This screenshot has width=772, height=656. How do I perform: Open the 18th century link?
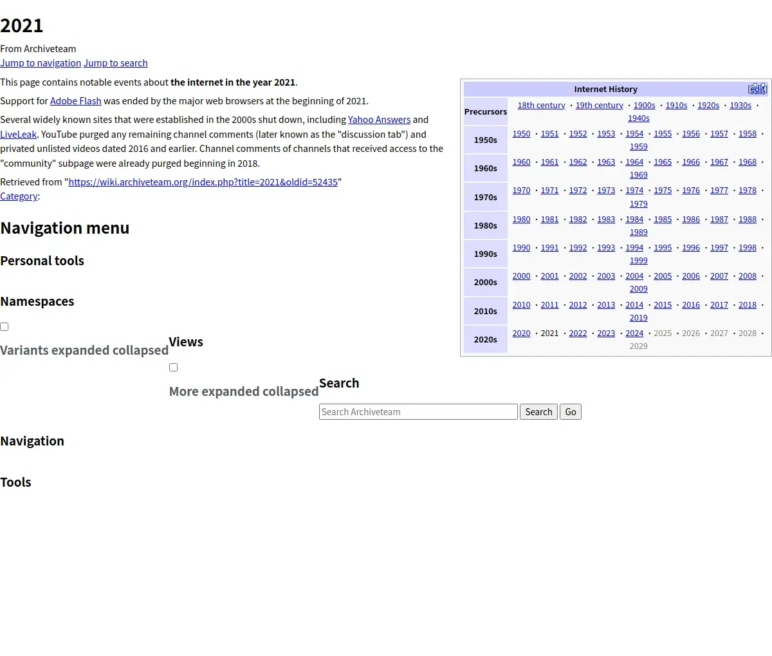(x=542, y=106)
